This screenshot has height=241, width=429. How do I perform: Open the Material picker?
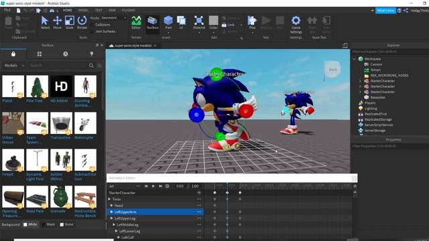pyautogui.click(x=199, y=22)
